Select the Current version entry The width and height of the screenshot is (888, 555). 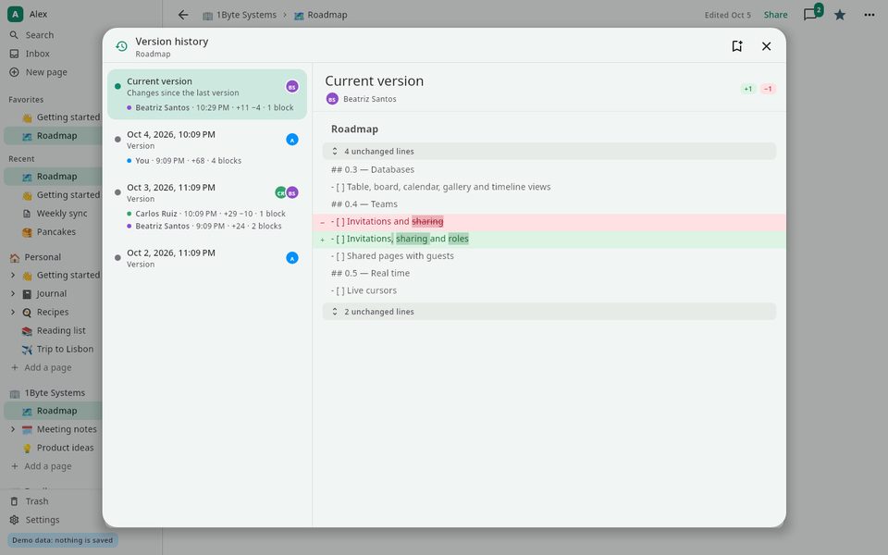[207, 94]
